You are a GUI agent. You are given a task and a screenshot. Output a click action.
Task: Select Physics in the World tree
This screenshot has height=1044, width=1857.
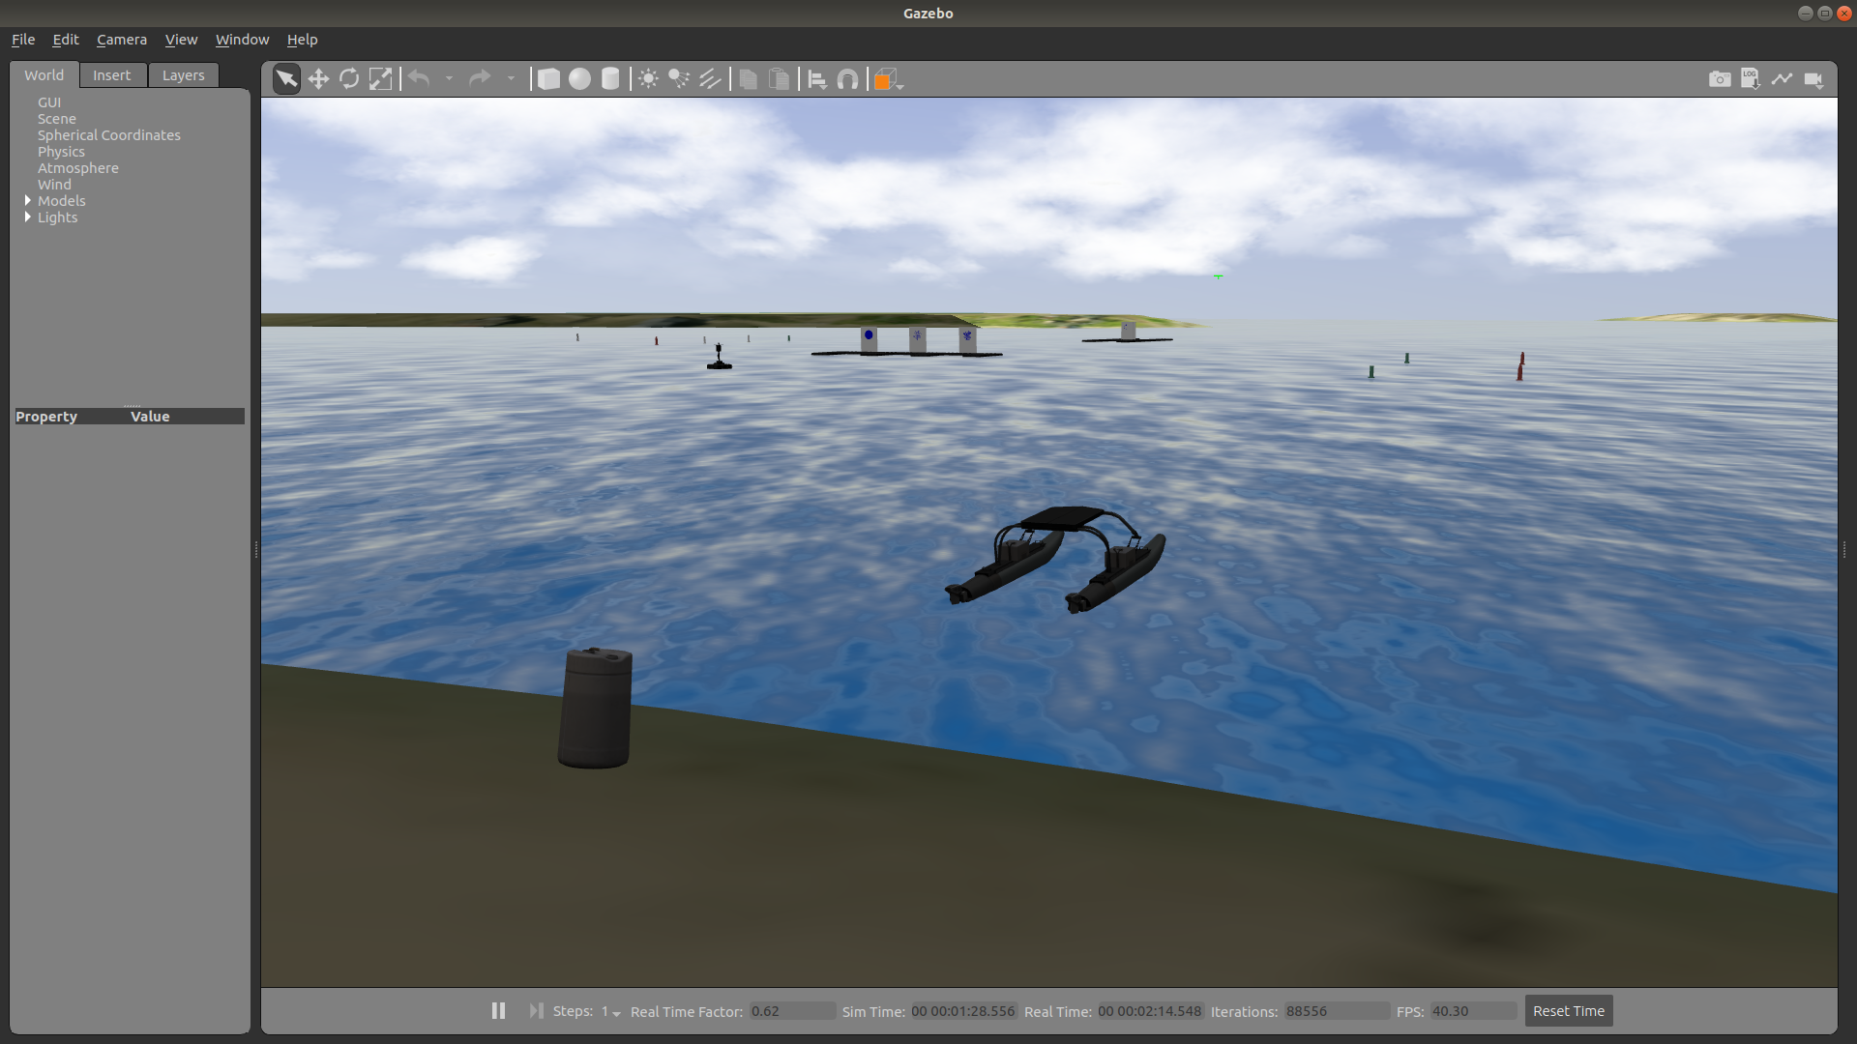(61, 152)
